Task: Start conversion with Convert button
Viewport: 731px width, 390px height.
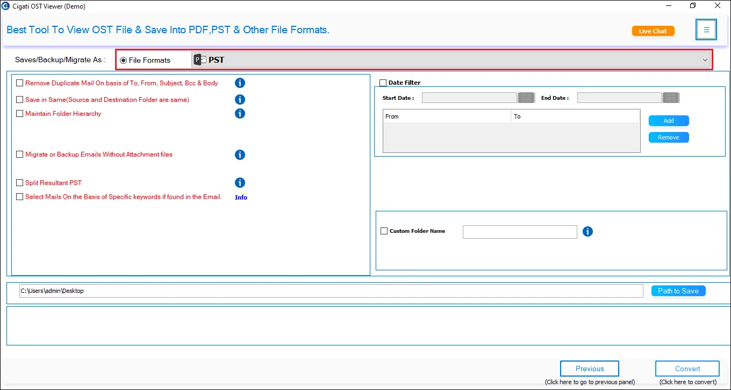Action: [x=687, y=369]
